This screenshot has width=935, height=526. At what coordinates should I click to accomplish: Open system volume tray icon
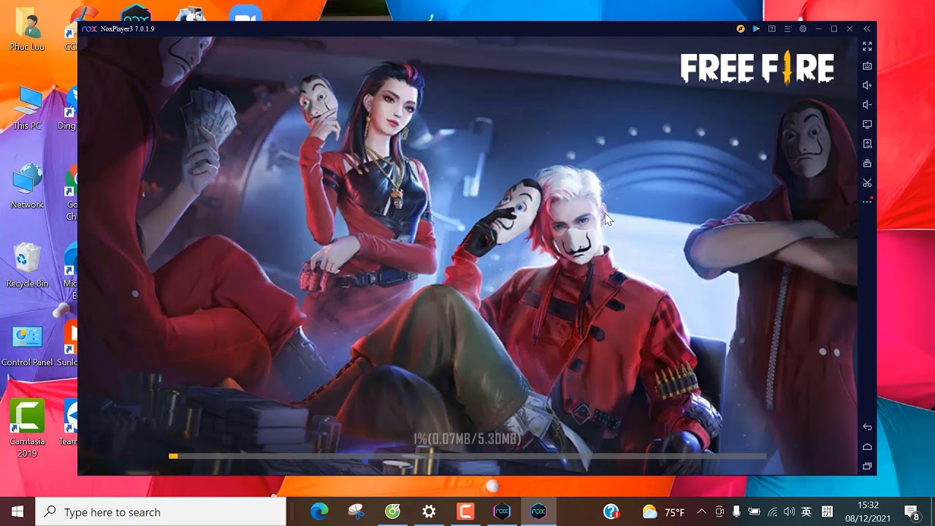pyautogui.click(x=790, y=512)
